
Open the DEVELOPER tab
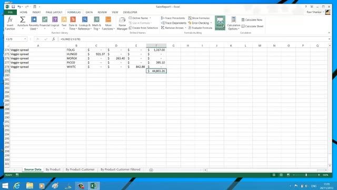(x=130, y=12)
